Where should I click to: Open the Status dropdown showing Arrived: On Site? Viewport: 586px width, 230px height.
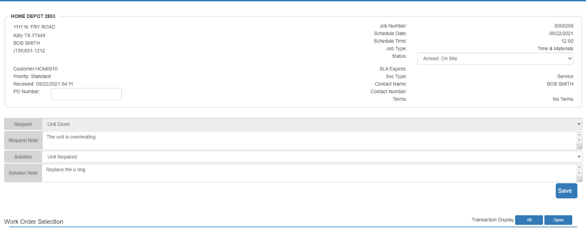(x=495, y=59)
